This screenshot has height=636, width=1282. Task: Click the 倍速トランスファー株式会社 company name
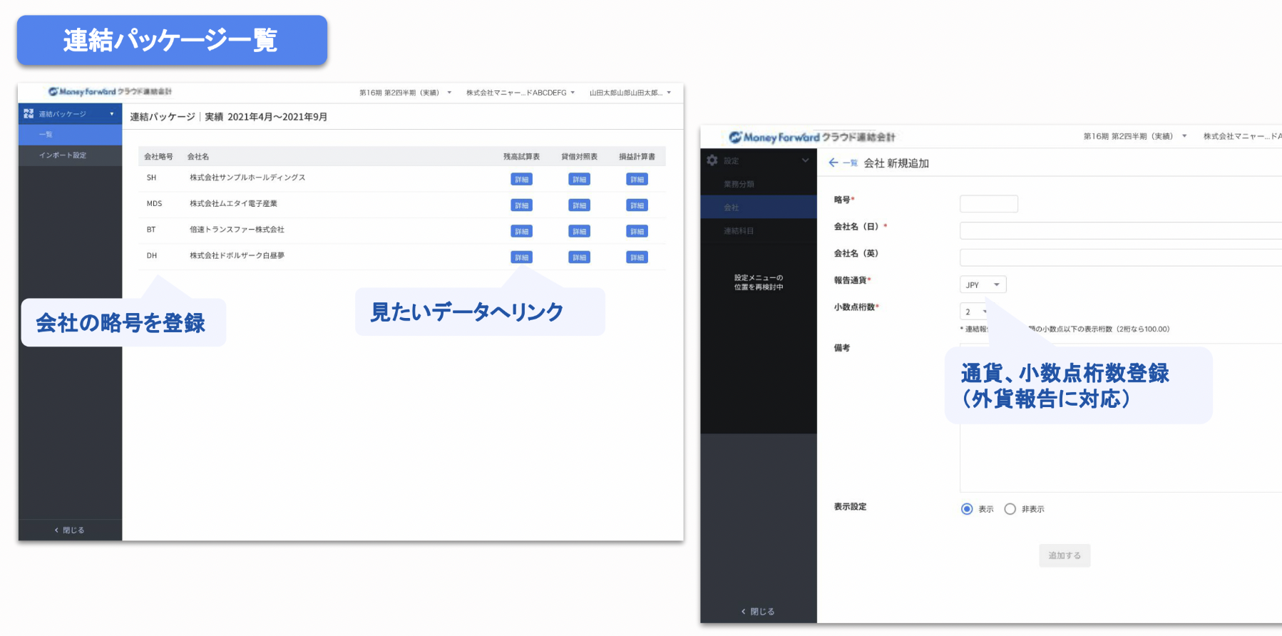click(237, 230)
